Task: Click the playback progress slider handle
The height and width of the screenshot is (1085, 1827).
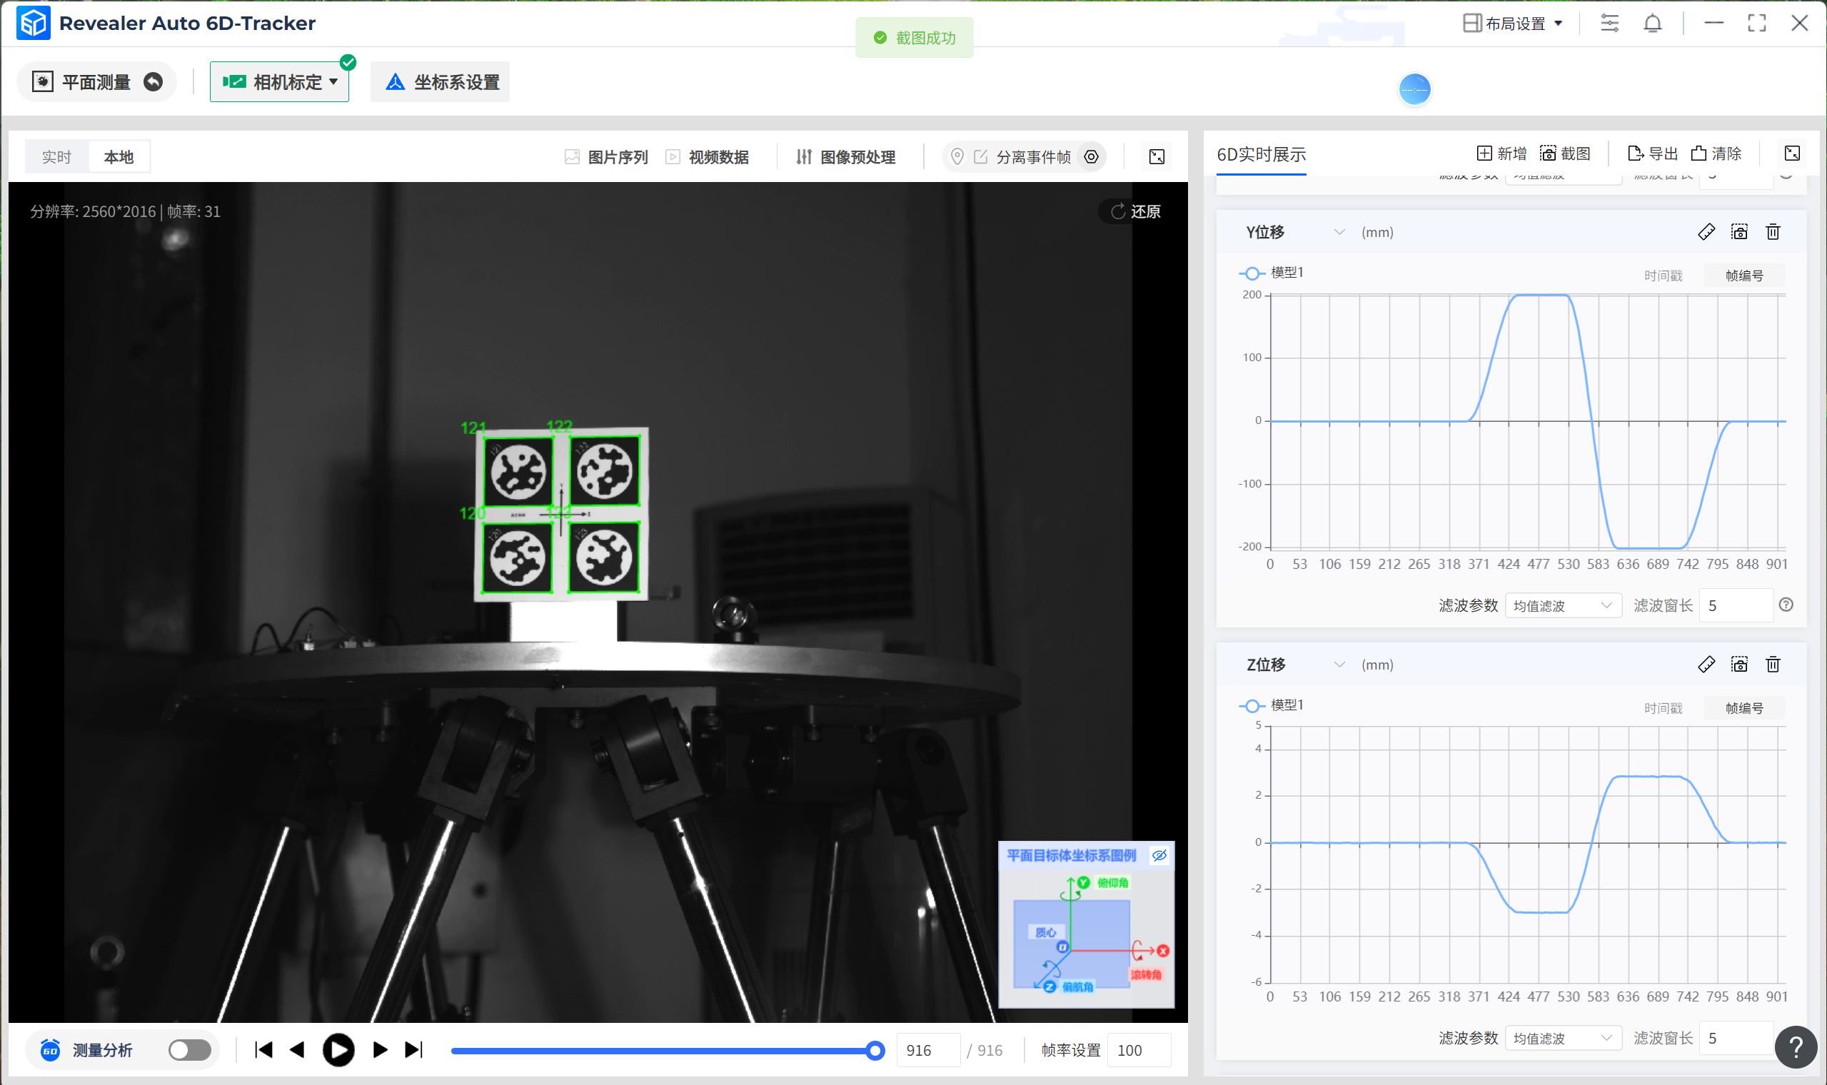Action: [x=875, y=1051]
